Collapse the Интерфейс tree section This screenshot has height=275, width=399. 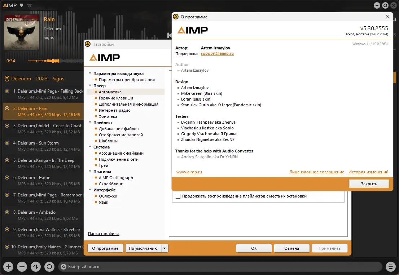click(90, 190)
